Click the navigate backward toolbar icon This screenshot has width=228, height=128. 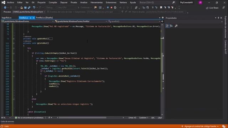(5, 7)
